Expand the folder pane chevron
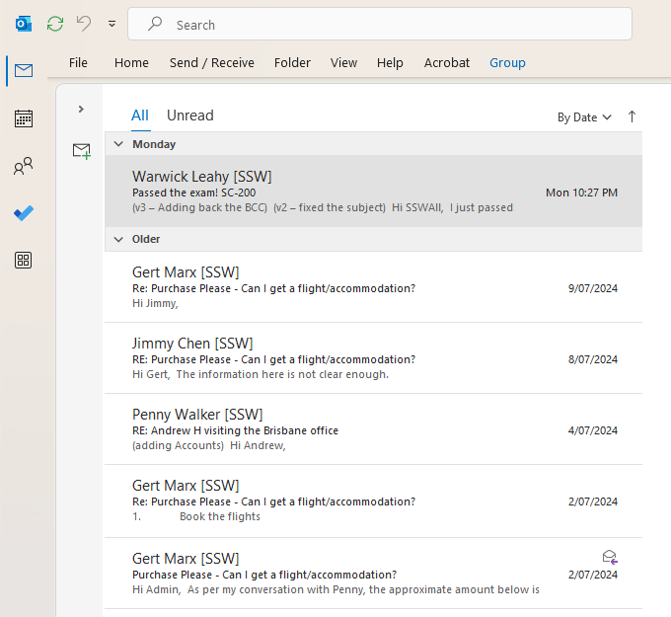 tap(81, 109)
